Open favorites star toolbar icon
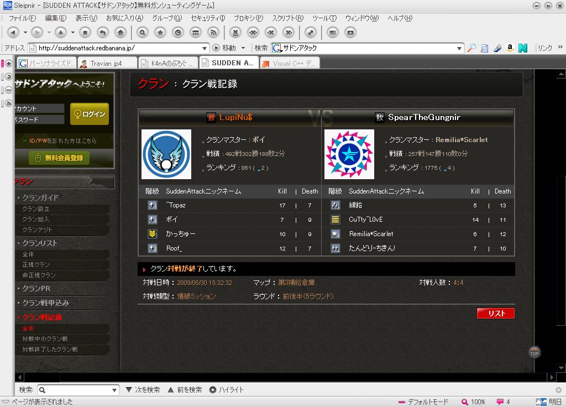566x407 pixels. click(x=160, y=33)
